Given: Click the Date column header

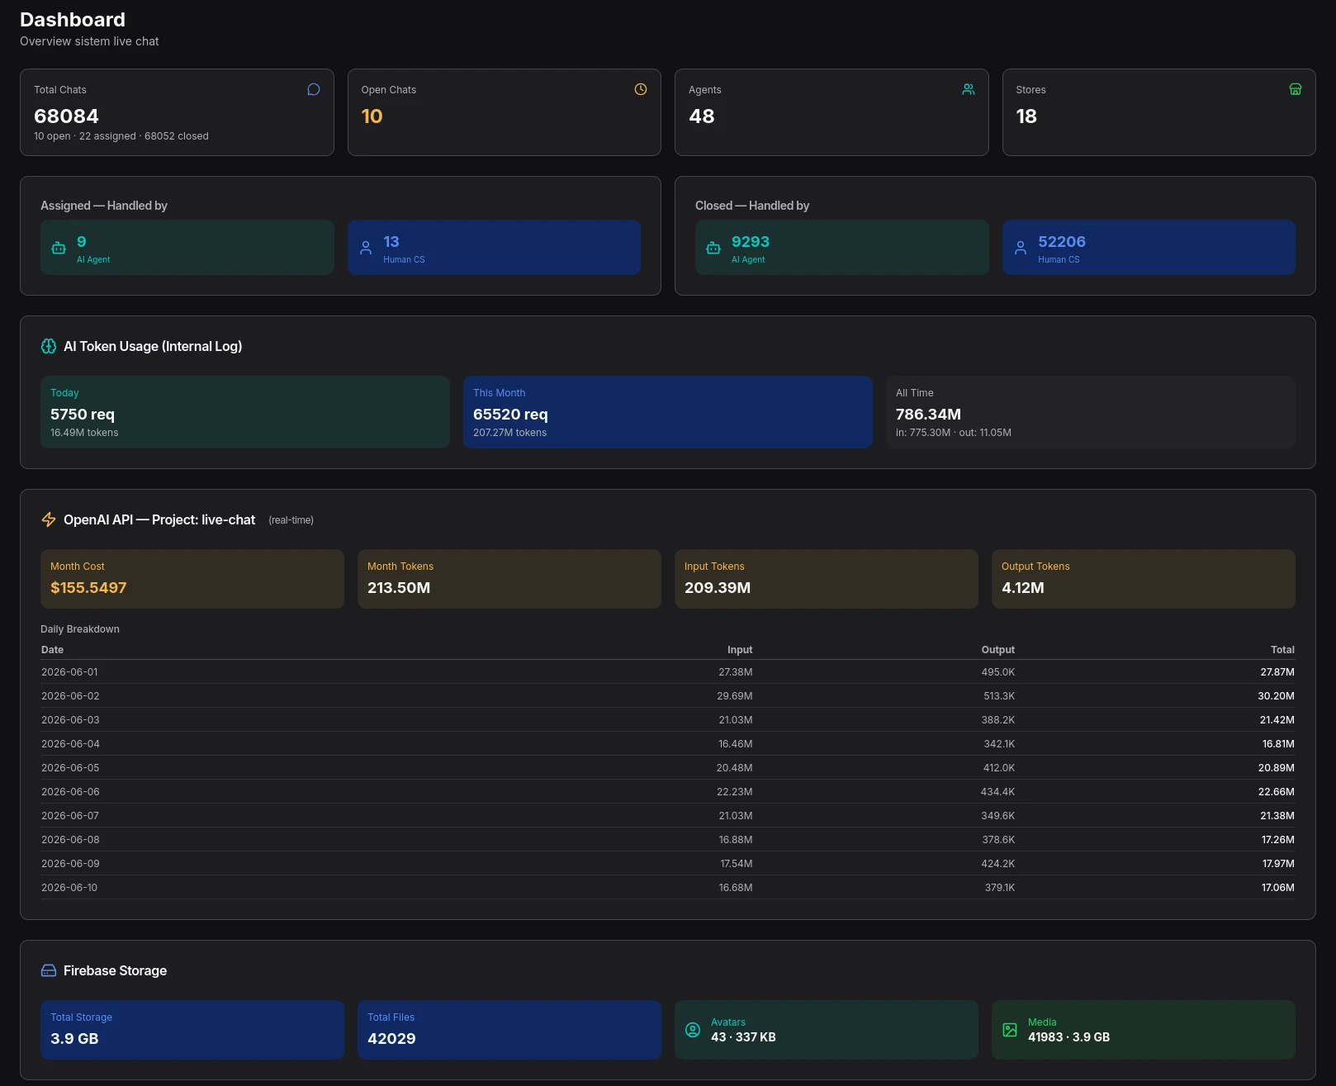Looking at the screenshot, I should coord(52,650).
